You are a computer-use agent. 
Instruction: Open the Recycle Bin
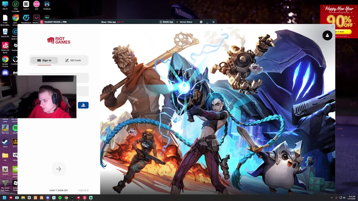(5, 33)
